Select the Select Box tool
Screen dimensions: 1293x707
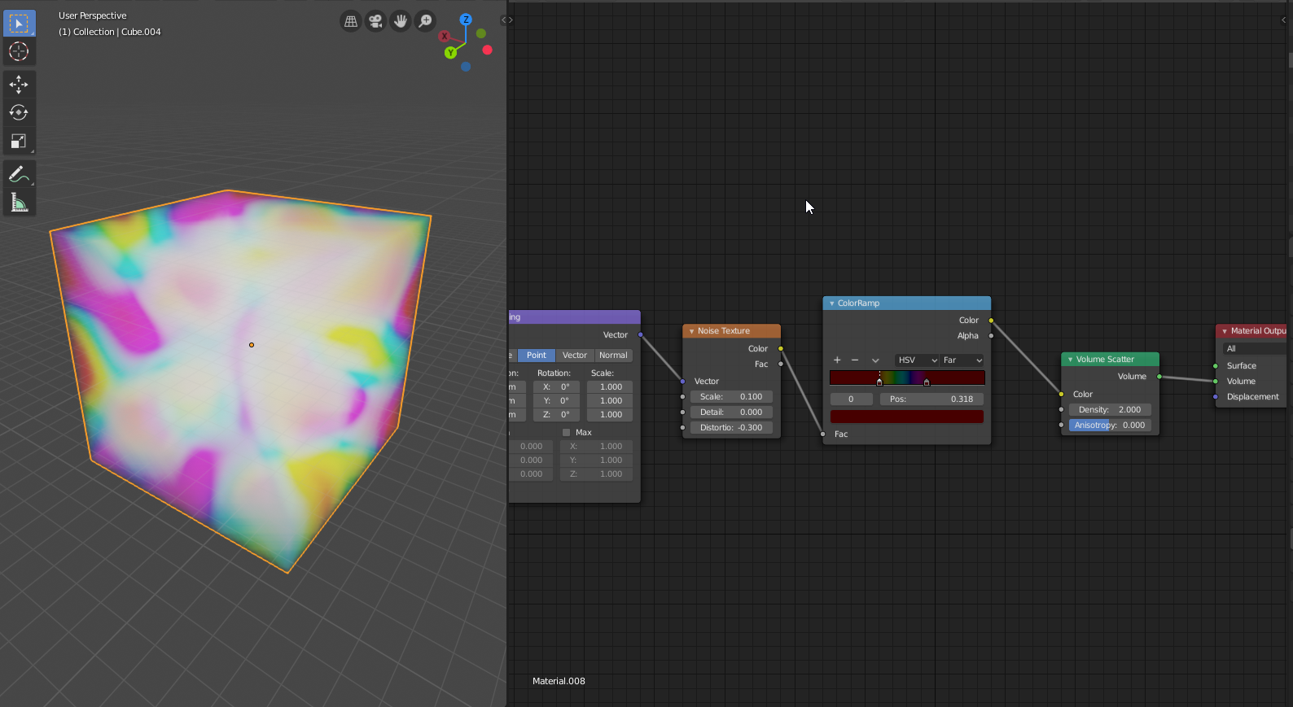point(18,24)
